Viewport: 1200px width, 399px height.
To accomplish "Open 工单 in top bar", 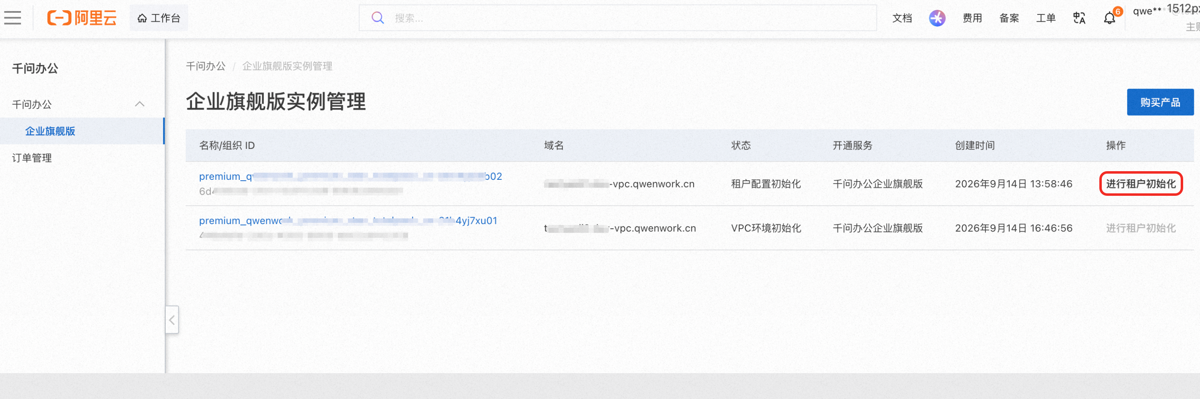I will pos(1046,18).
